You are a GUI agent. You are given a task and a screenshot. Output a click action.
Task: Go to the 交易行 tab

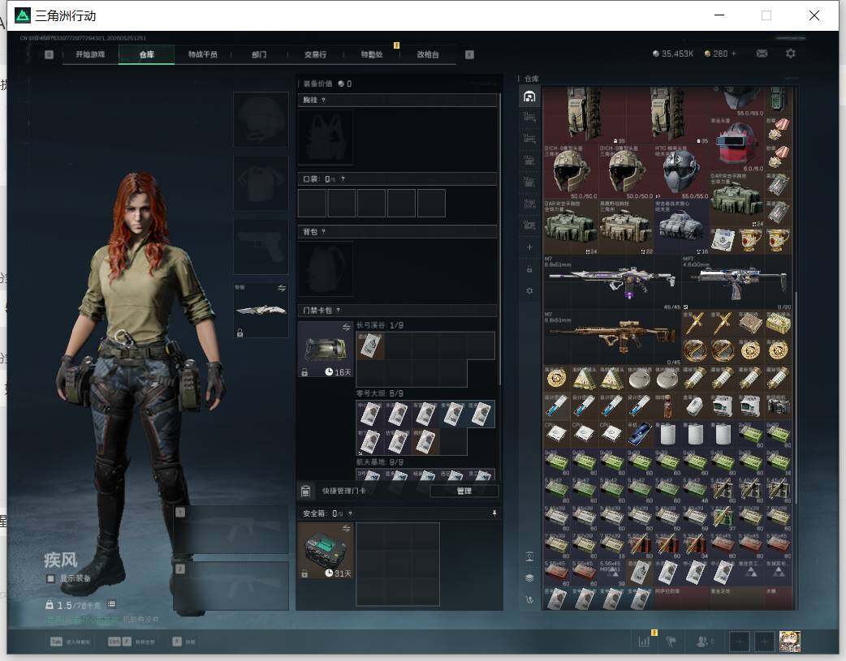(315, 54)
